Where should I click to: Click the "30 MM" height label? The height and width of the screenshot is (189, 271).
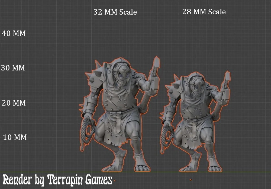[13, 68]
